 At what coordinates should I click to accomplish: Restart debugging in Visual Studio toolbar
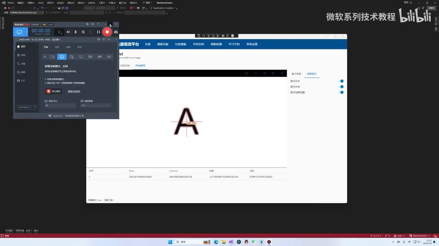tap(13, 8)
